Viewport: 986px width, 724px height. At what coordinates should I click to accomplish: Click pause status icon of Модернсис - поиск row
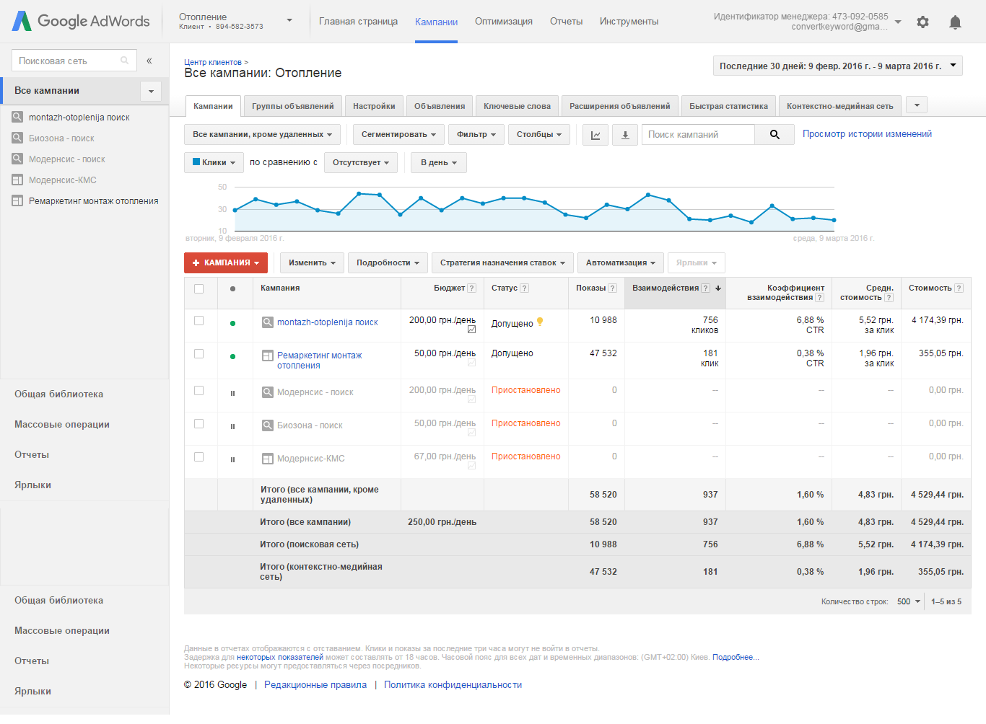pos(232,393)
